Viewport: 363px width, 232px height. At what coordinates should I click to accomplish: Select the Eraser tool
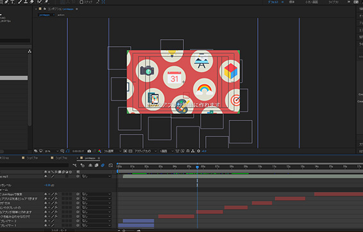point(32,2)
